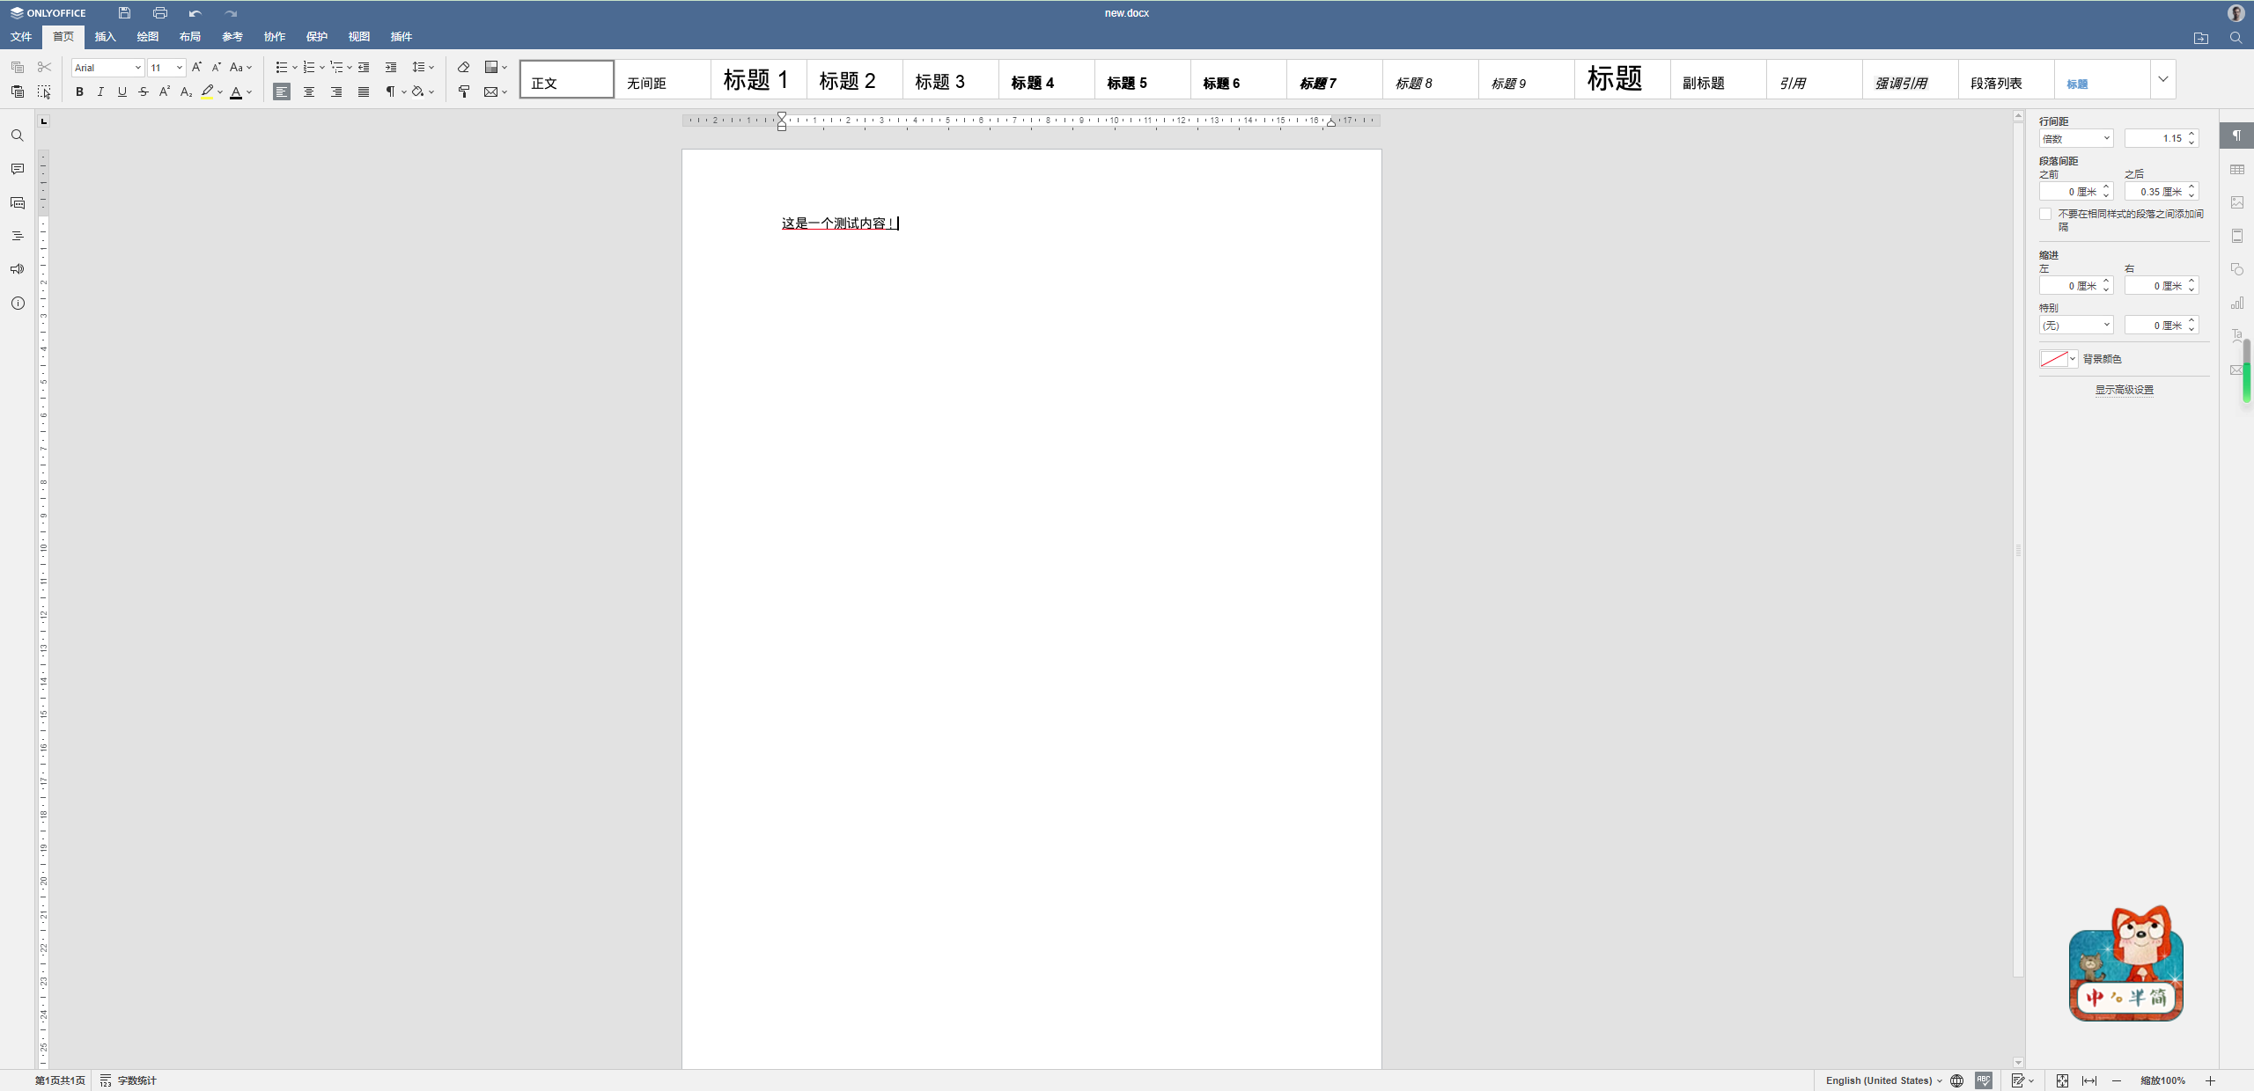Expand the paragraph styles gallery
The image size is (2254, 1091).
tap(2162, 79)
